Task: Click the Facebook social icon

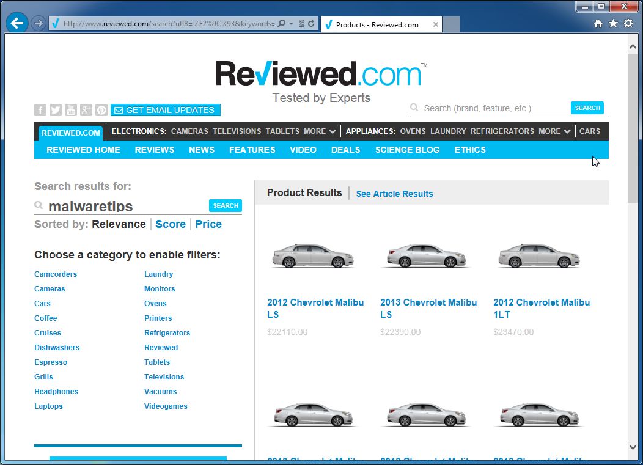Action: point(40,110)
